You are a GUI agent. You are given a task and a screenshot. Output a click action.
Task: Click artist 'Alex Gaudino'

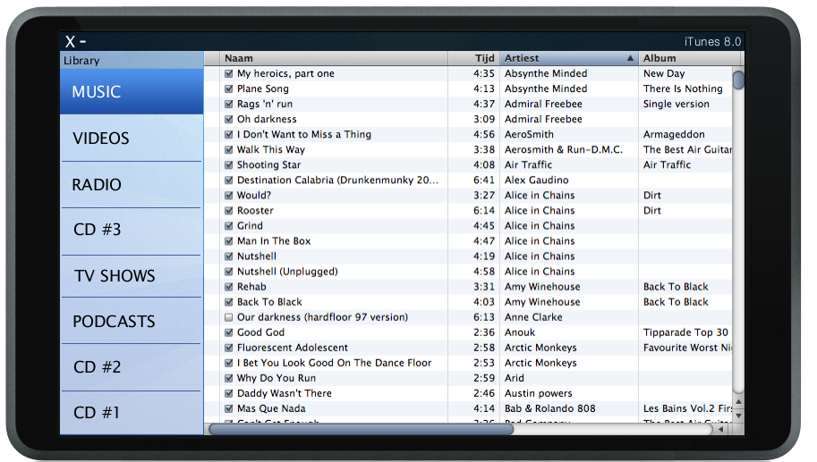coord(537,180)
